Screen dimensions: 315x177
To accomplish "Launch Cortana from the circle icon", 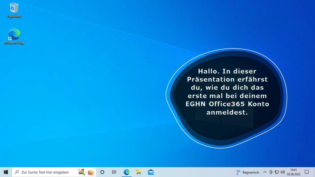I will [x=102, y=172].
